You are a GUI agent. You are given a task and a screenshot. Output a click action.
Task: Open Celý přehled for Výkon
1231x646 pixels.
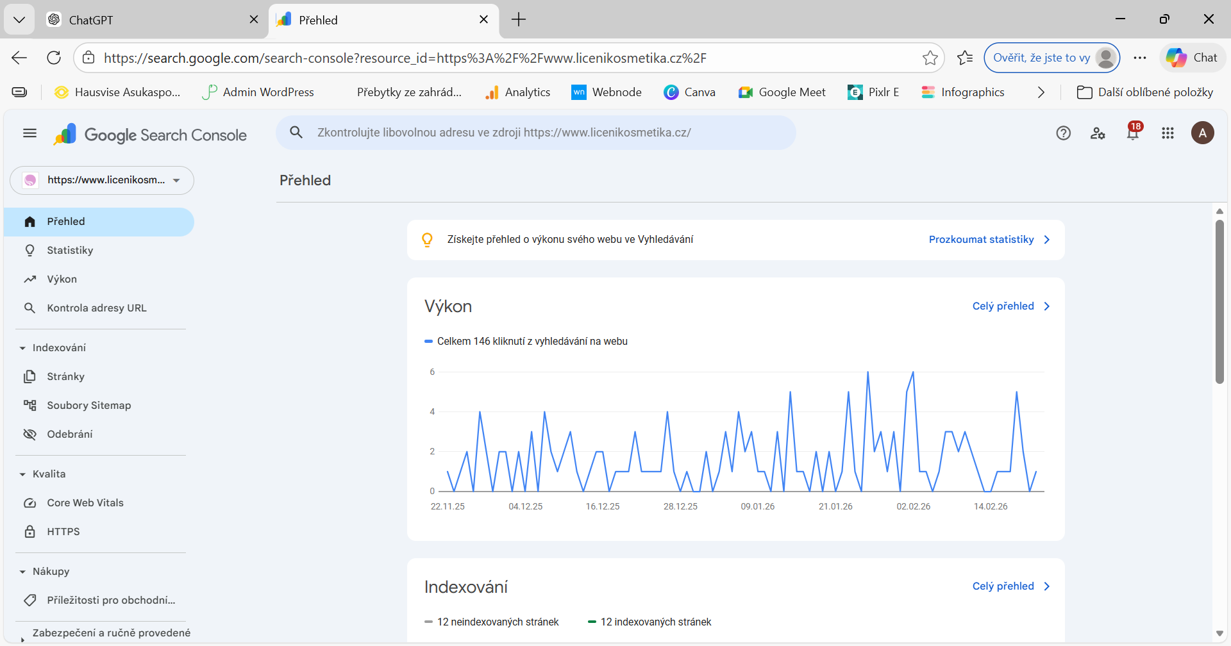[1003, 306]
